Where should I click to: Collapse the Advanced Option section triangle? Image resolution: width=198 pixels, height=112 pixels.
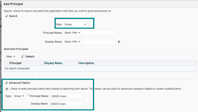[6, 83]
